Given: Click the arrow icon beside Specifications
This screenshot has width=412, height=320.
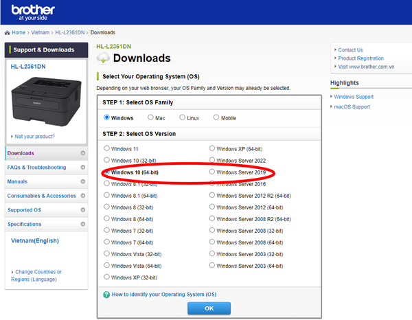Looking at the screenshot, I should 83,224.
